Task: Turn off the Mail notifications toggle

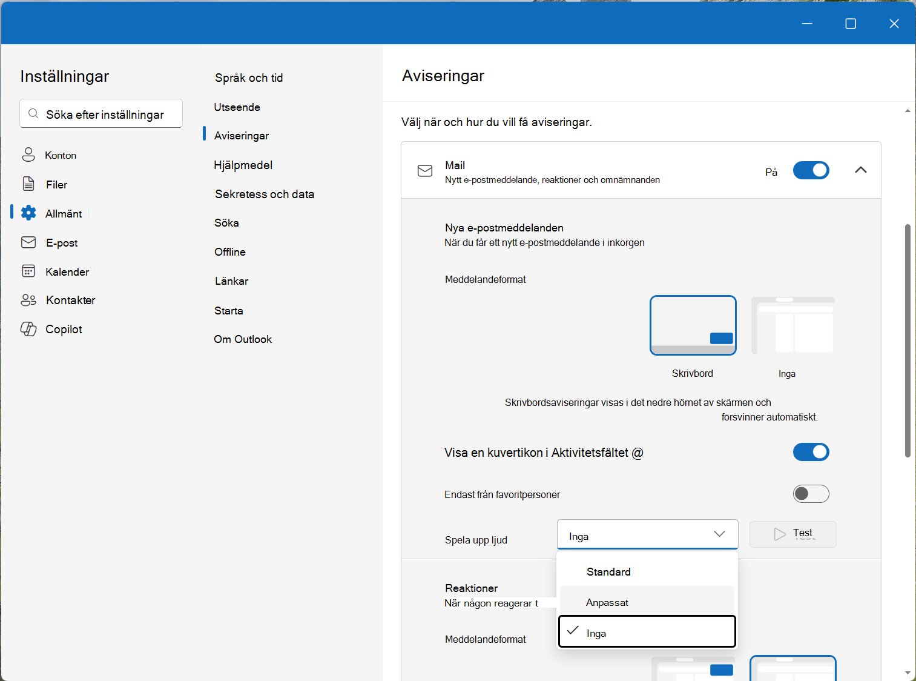Action: [811, 170]
